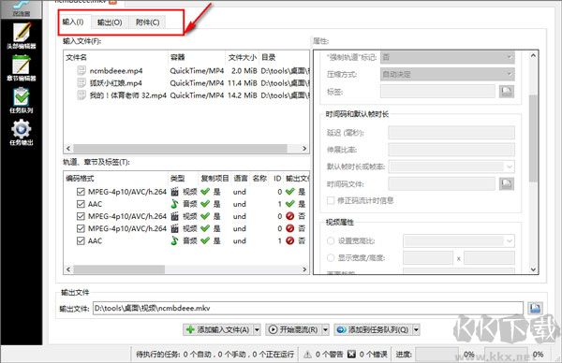
Task: Click the film icon of the first video track
Action: 174,192
